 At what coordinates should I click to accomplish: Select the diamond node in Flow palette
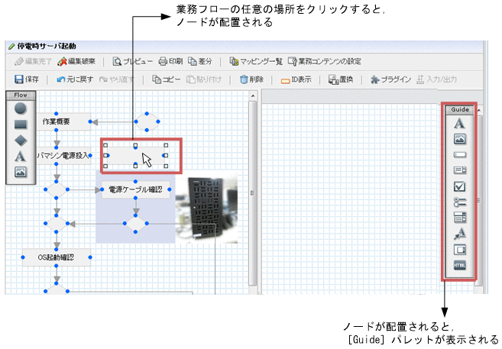click(21, 140)
